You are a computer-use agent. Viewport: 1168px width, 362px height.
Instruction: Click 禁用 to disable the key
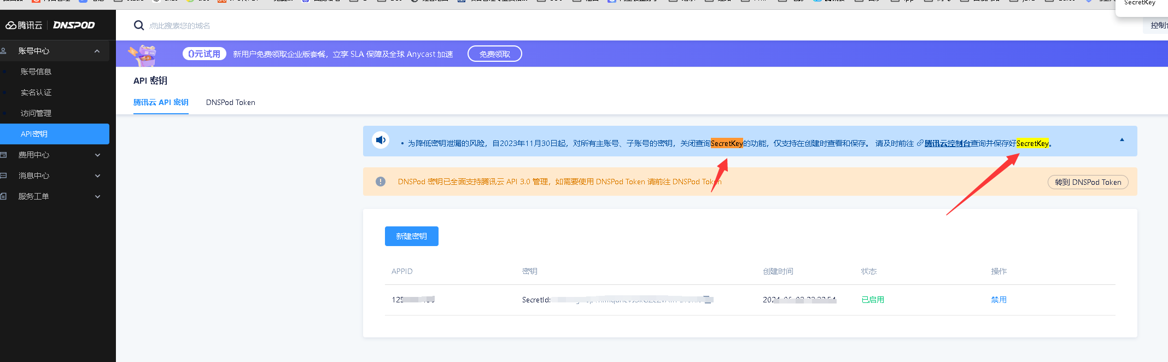point(999,300)
